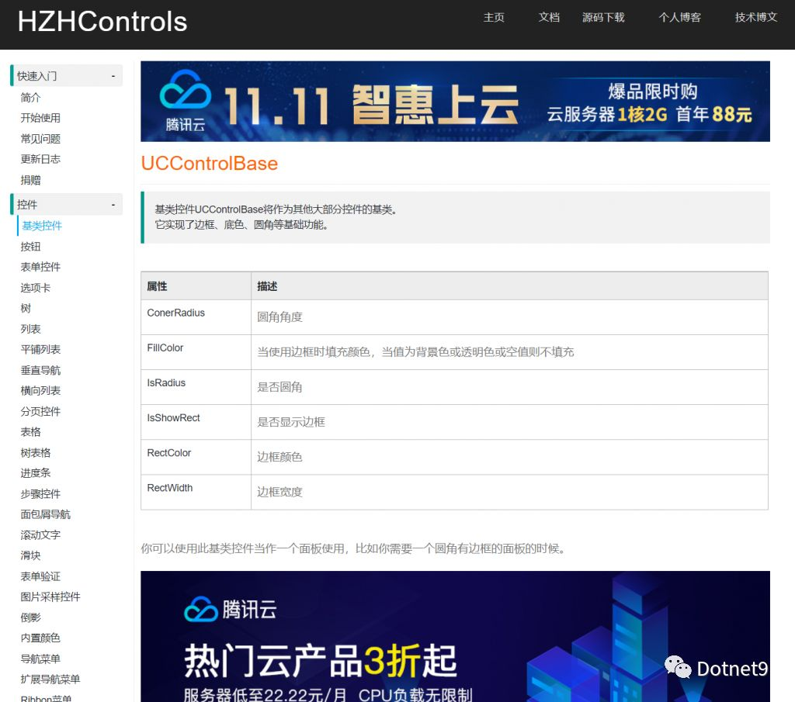Open 个人博客 from the navigation
Viewport: 795px width, 702px height.
click(x=679, y=17)
